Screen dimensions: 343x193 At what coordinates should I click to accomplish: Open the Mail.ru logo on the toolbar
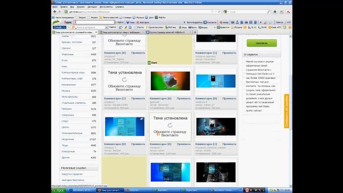pos(59,27)
